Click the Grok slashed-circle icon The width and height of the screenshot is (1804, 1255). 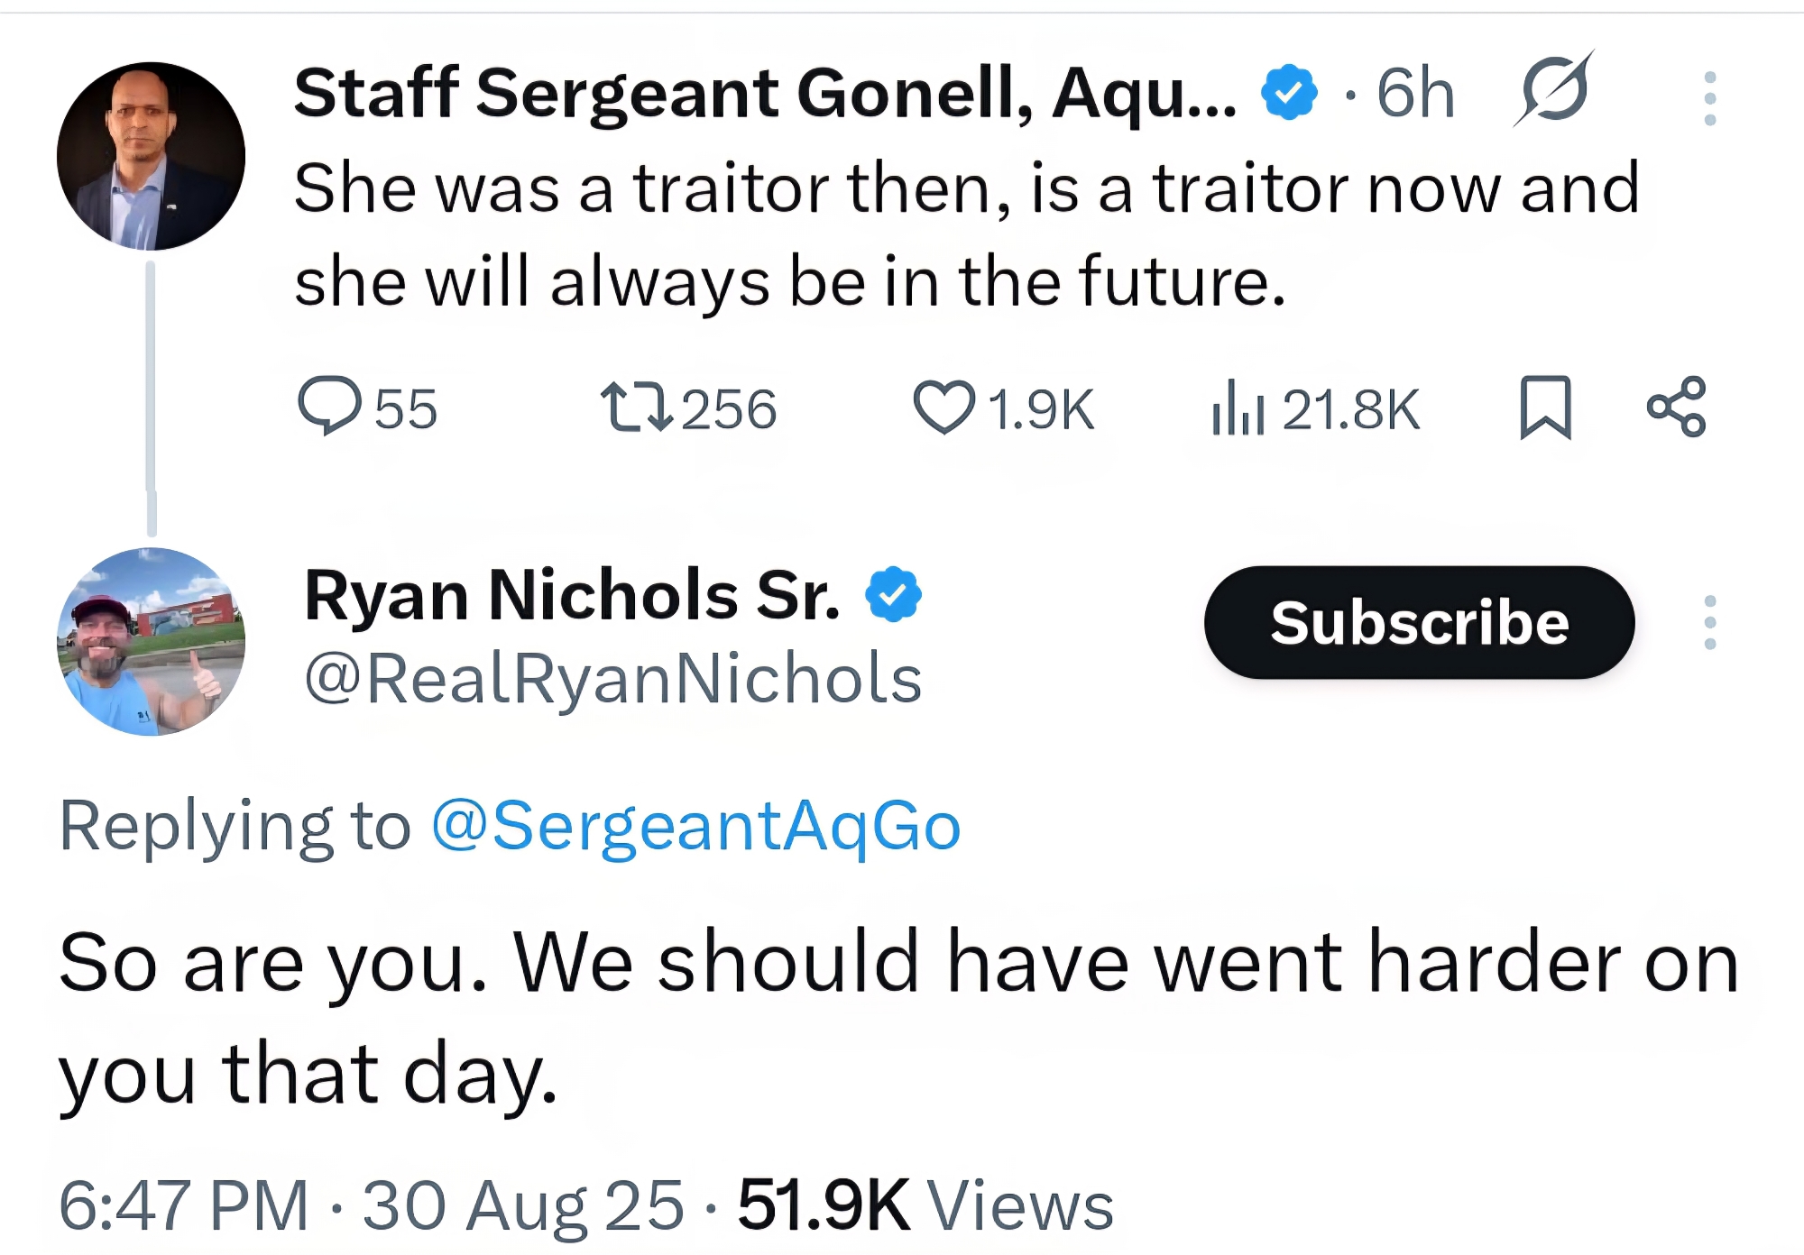tap(1554, 89)
